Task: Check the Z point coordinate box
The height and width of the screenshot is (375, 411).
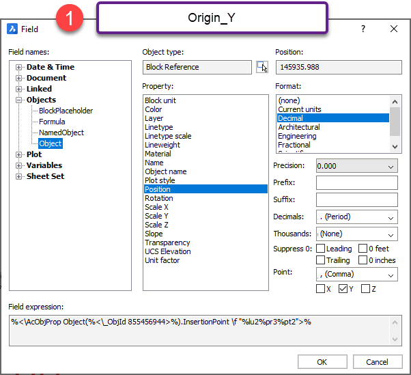Action: (x=365, y=289)
